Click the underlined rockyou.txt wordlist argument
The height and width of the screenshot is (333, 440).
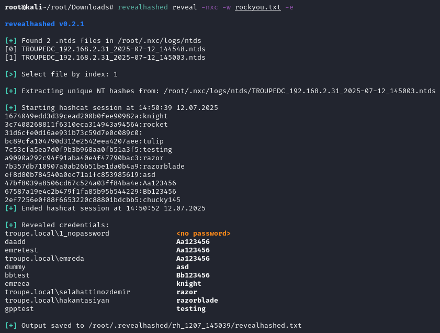257,7
